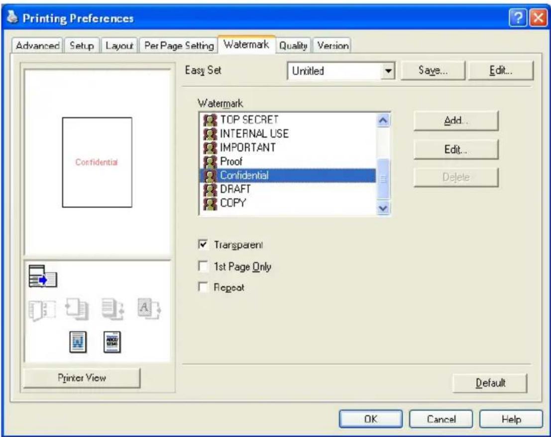Click the greyed letter A page icon
The image size is (551, 437).
pos(149,309)
